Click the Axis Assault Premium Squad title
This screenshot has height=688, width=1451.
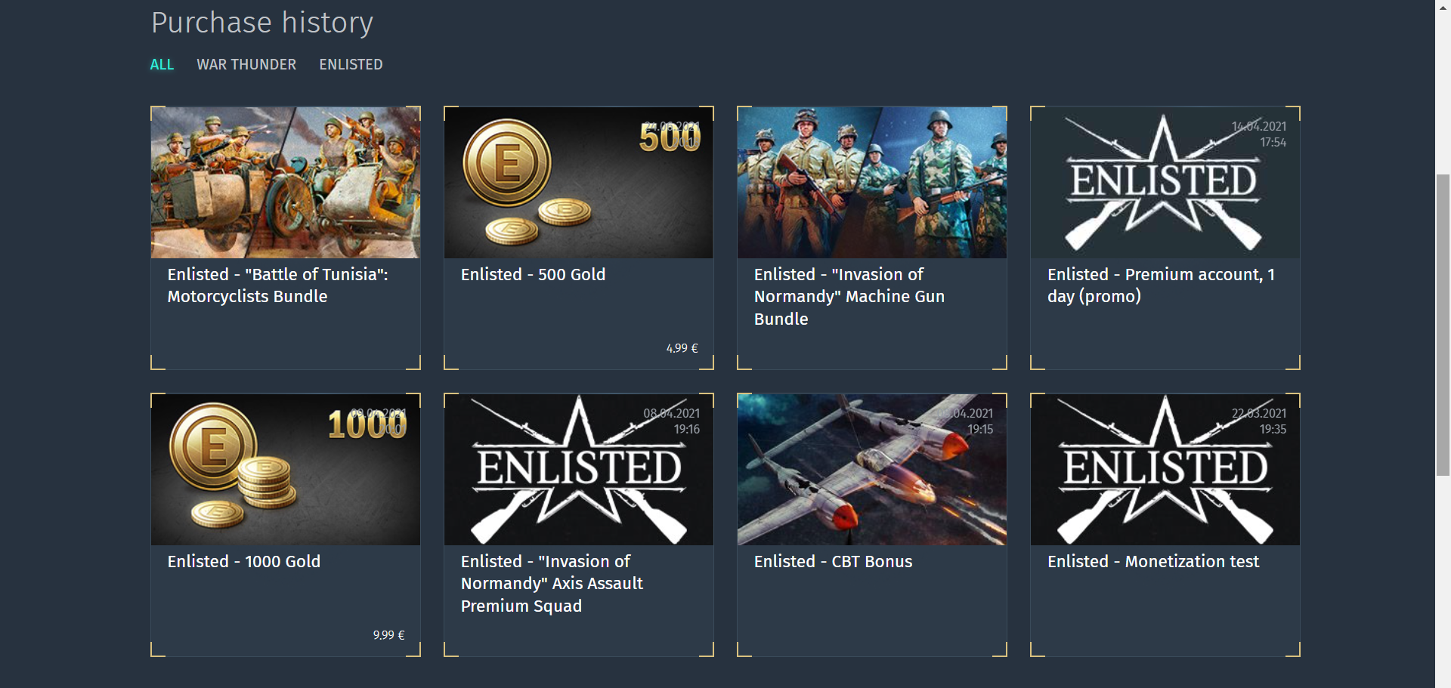(x=552, y=584)
